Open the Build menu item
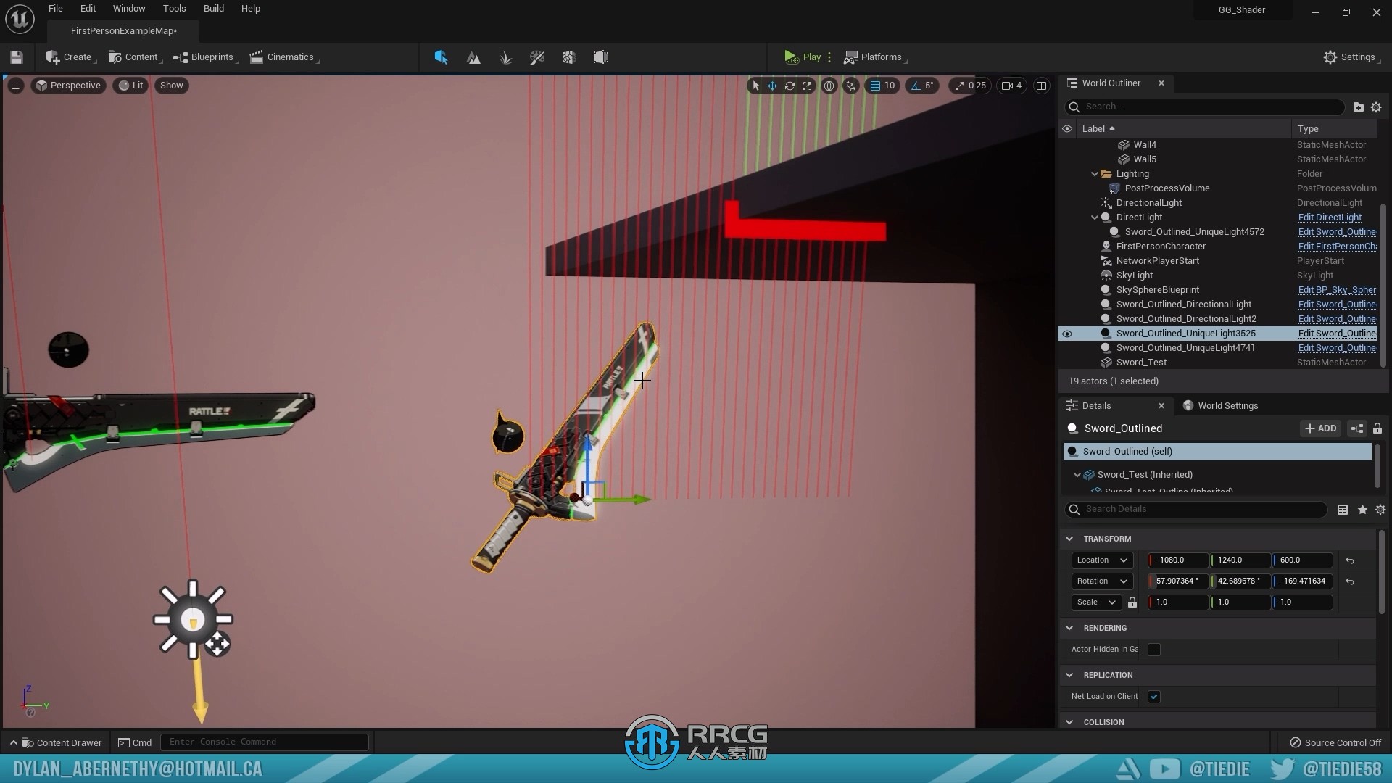This screenshot has width=1392, height=783. pyautogui.click(x=213, y=9)
